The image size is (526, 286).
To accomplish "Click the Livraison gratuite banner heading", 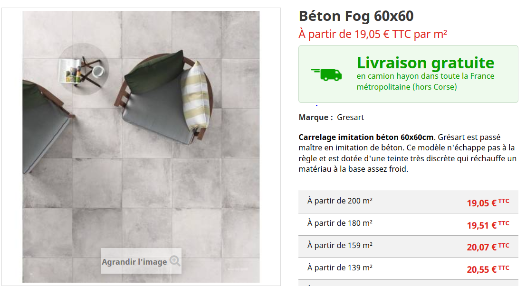I will pyautogui.click(x=425, y=63).
